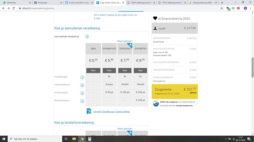This screenshot has width=254, height=142.
Task: Expand hidden system tray icons chevron
Action: point(226,139)
